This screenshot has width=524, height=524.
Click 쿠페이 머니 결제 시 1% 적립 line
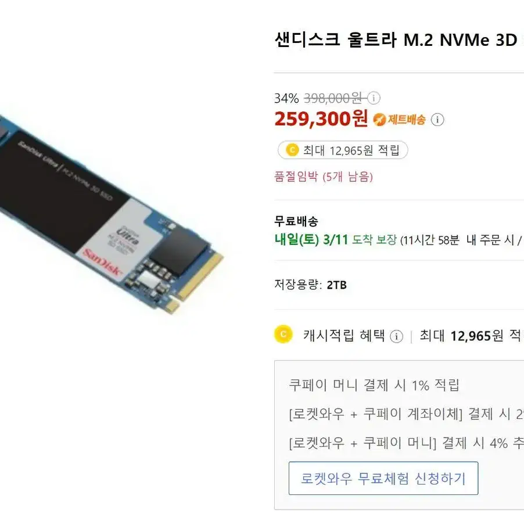[374, 385]
